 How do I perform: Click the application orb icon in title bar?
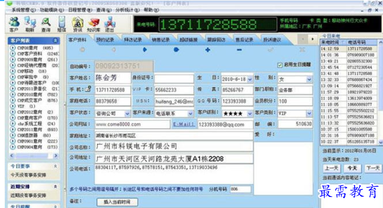coord(9,3)
